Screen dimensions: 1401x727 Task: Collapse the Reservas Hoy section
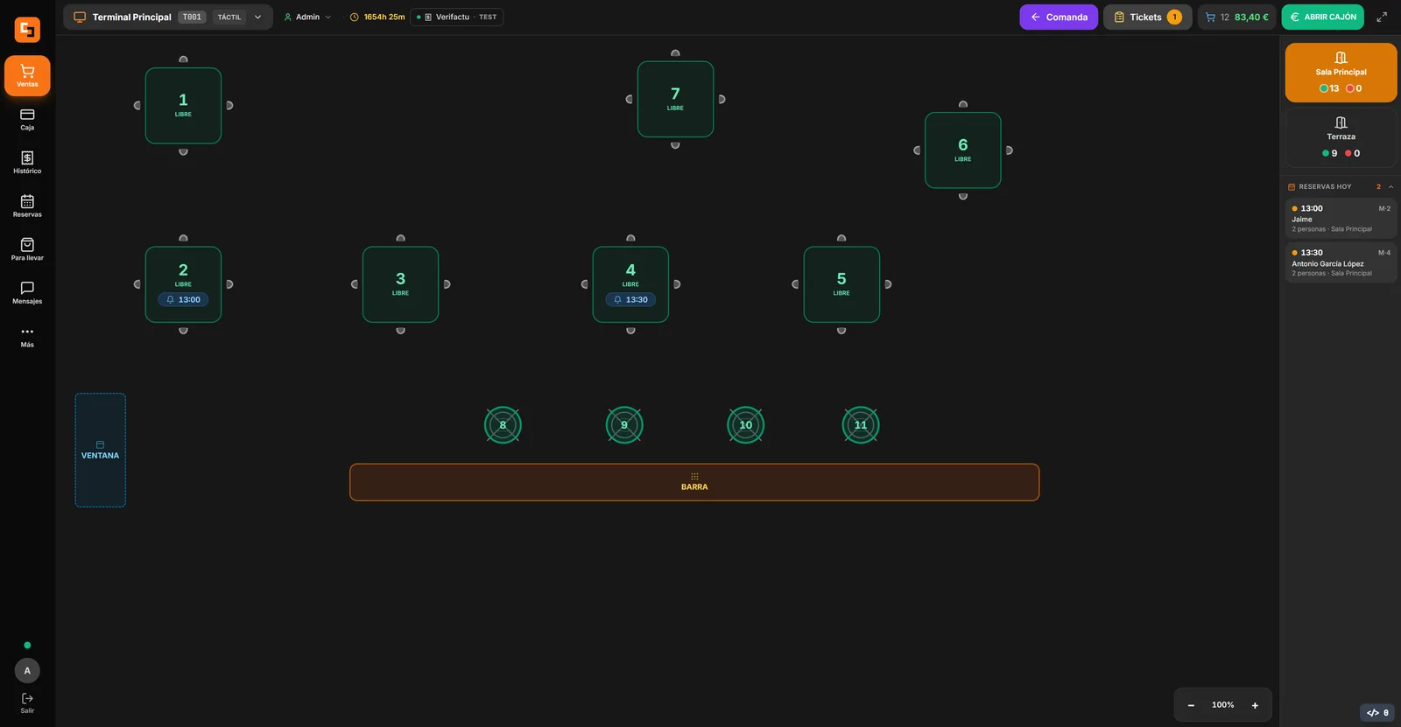(1390, 186)
